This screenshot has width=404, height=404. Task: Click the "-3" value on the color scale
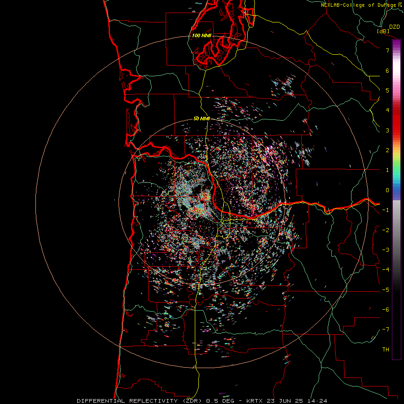[x=386, y=250]
